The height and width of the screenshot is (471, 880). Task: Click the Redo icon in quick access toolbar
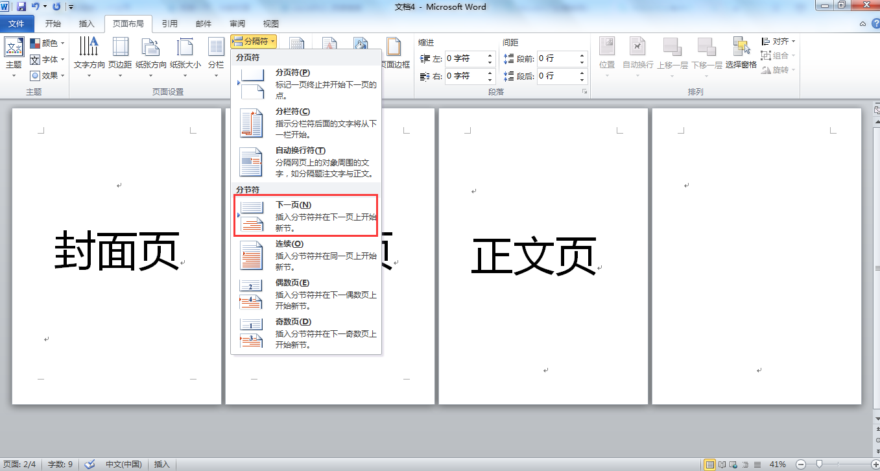click(x=56, y=6)
